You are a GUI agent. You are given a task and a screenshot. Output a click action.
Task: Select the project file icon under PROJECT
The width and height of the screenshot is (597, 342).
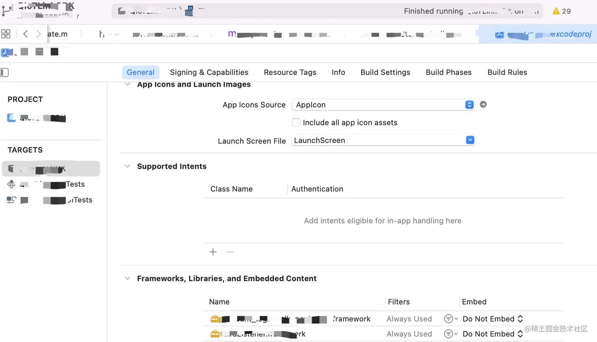point(11,117)
